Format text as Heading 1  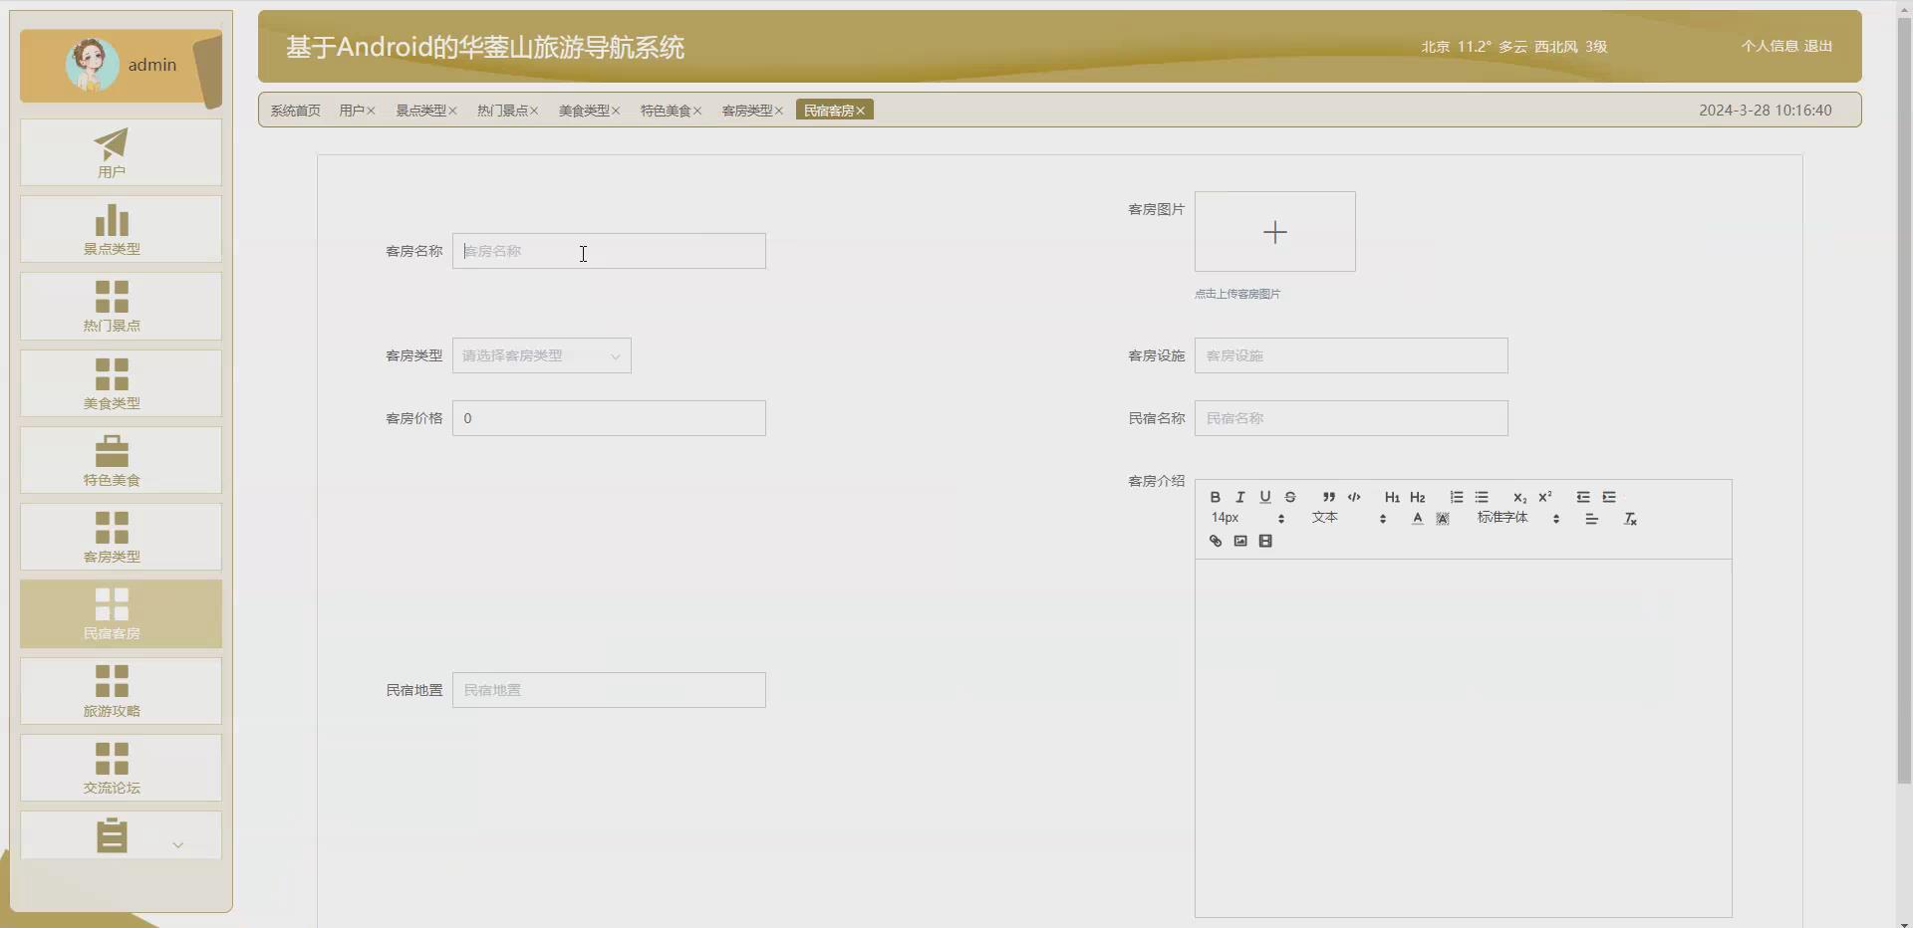tap(1392, 497)
